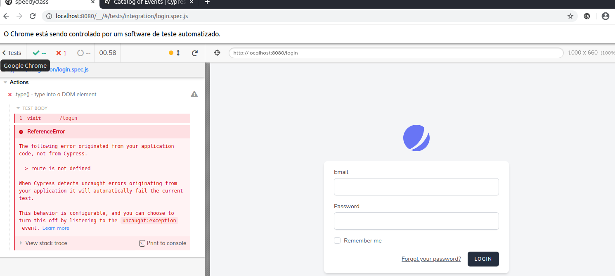The height and width of the screenshot is (276, 615).
Task: Reload the page using the browser refresh icon
Action: pos(33,16)
